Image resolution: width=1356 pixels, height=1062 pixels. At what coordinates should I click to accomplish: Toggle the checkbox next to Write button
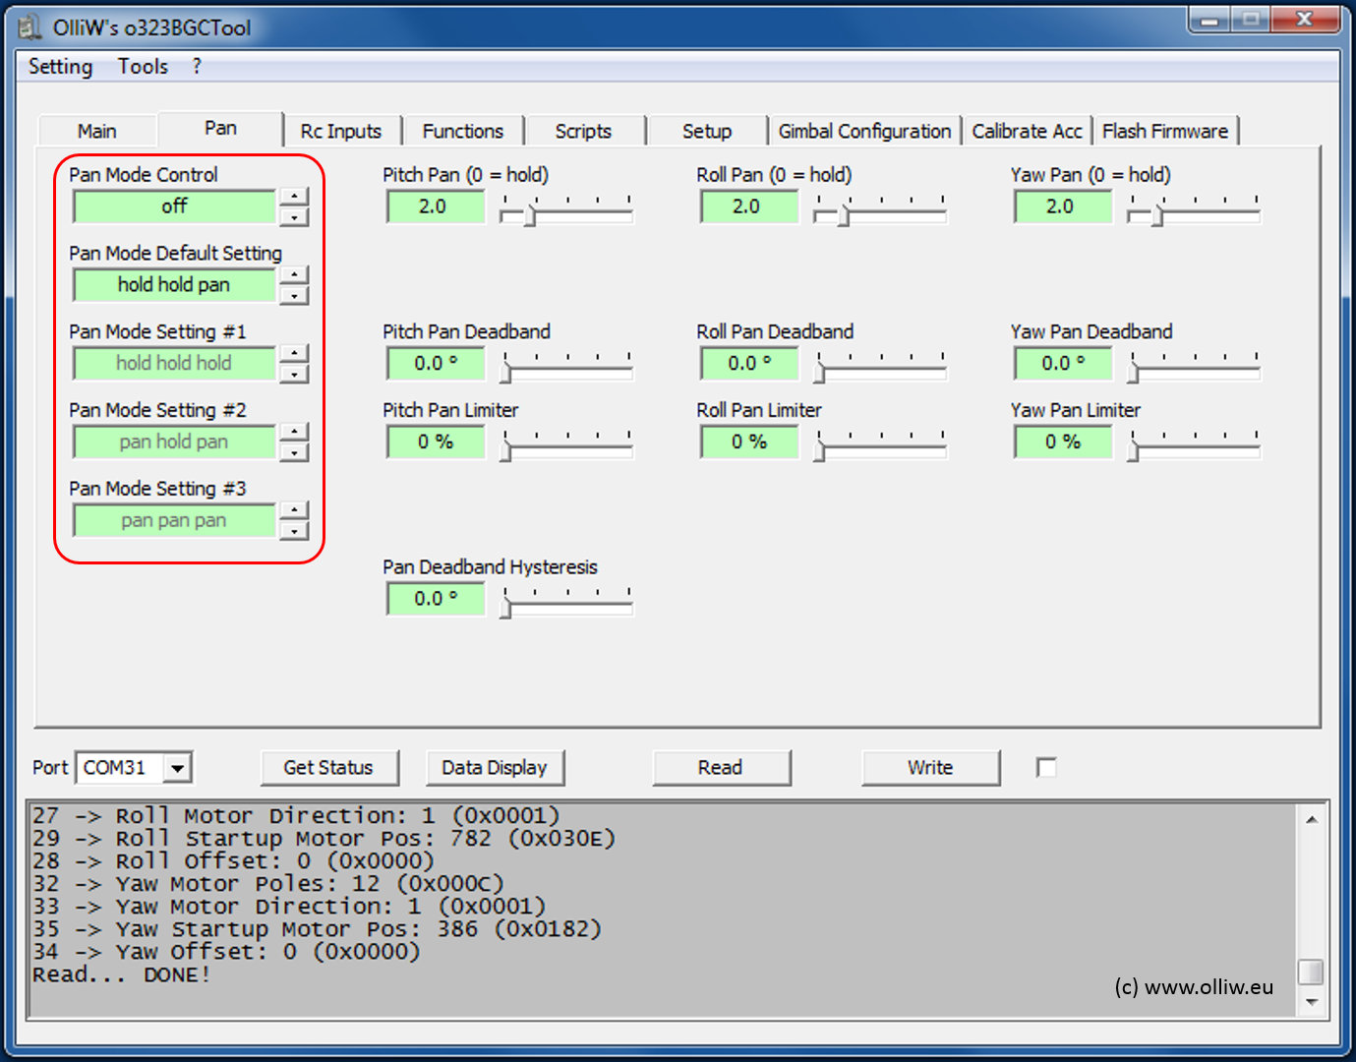coord(1046,767)
